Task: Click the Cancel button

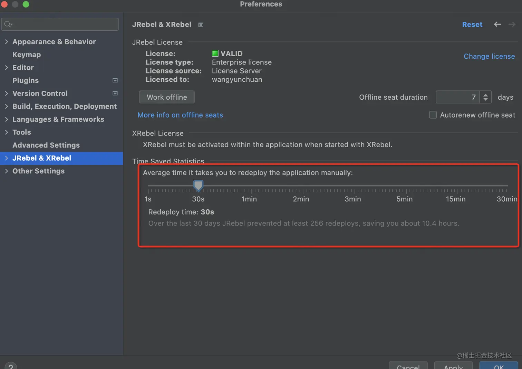Action: (x=408, y=366)
